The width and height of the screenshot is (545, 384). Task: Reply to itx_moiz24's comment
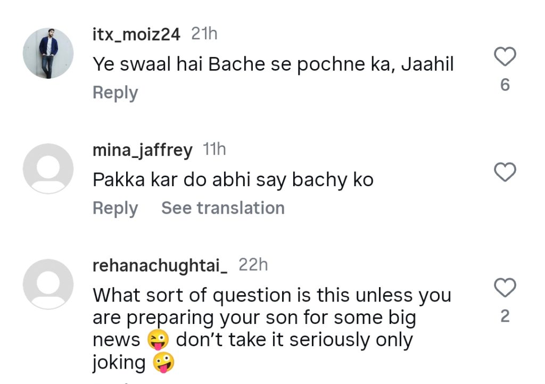(x=115, y=93)
